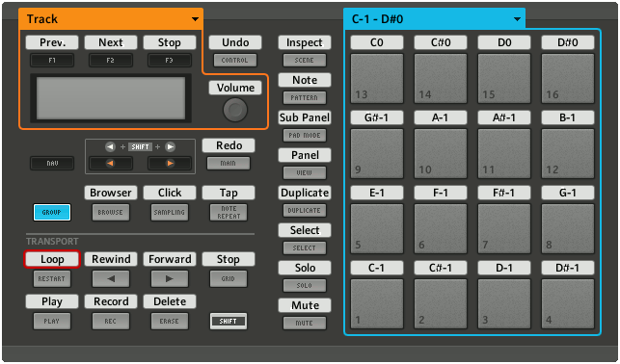This screenshot has width=620, height=364.
Task: Click the F1 button under Prev.
Action: click(x=52, y=61)
